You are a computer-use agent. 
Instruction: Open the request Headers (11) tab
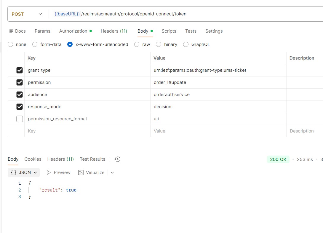tap(114, 31)
